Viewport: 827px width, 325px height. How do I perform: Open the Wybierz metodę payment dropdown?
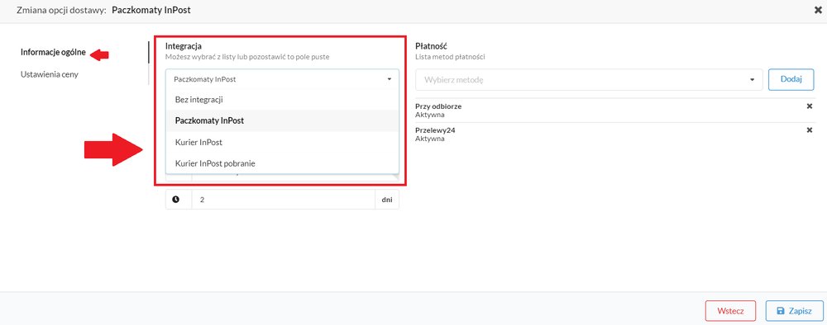point(589,80)
